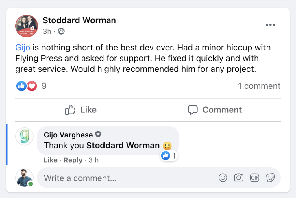Reply to Gijo Varghese's comment

click(73, 160)
